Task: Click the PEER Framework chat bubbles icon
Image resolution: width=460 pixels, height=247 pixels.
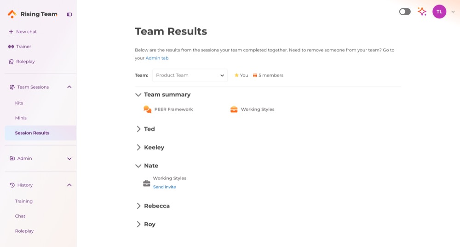Action: click(147, 109)
